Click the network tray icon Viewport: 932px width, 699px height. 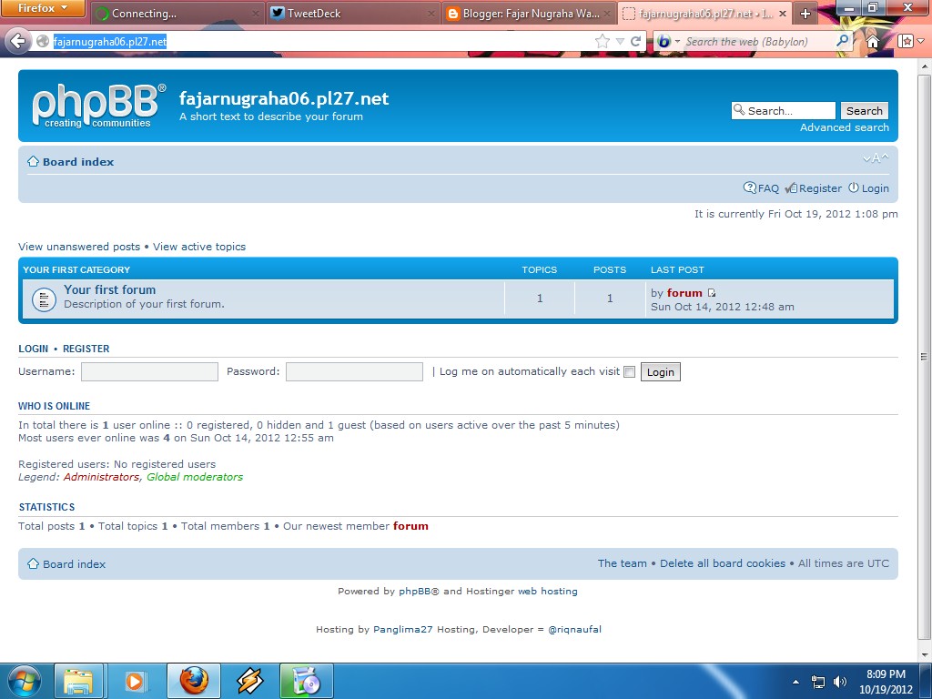click(x=818, y=682)
